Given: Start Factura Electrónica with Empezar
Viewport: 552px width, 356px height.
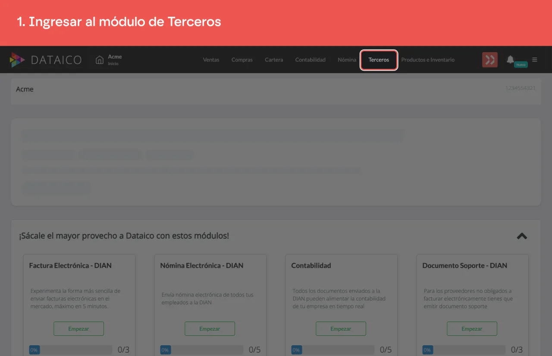Looking at the screenshot, I should coord(78,328).
